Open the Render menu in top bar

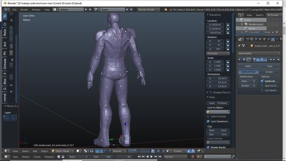(24, 10)
